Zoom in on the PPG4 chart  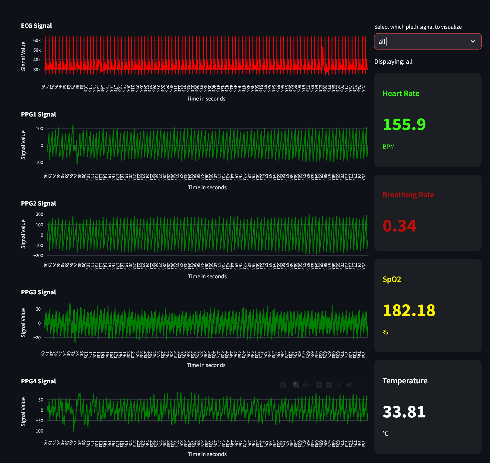click(319, 385)
